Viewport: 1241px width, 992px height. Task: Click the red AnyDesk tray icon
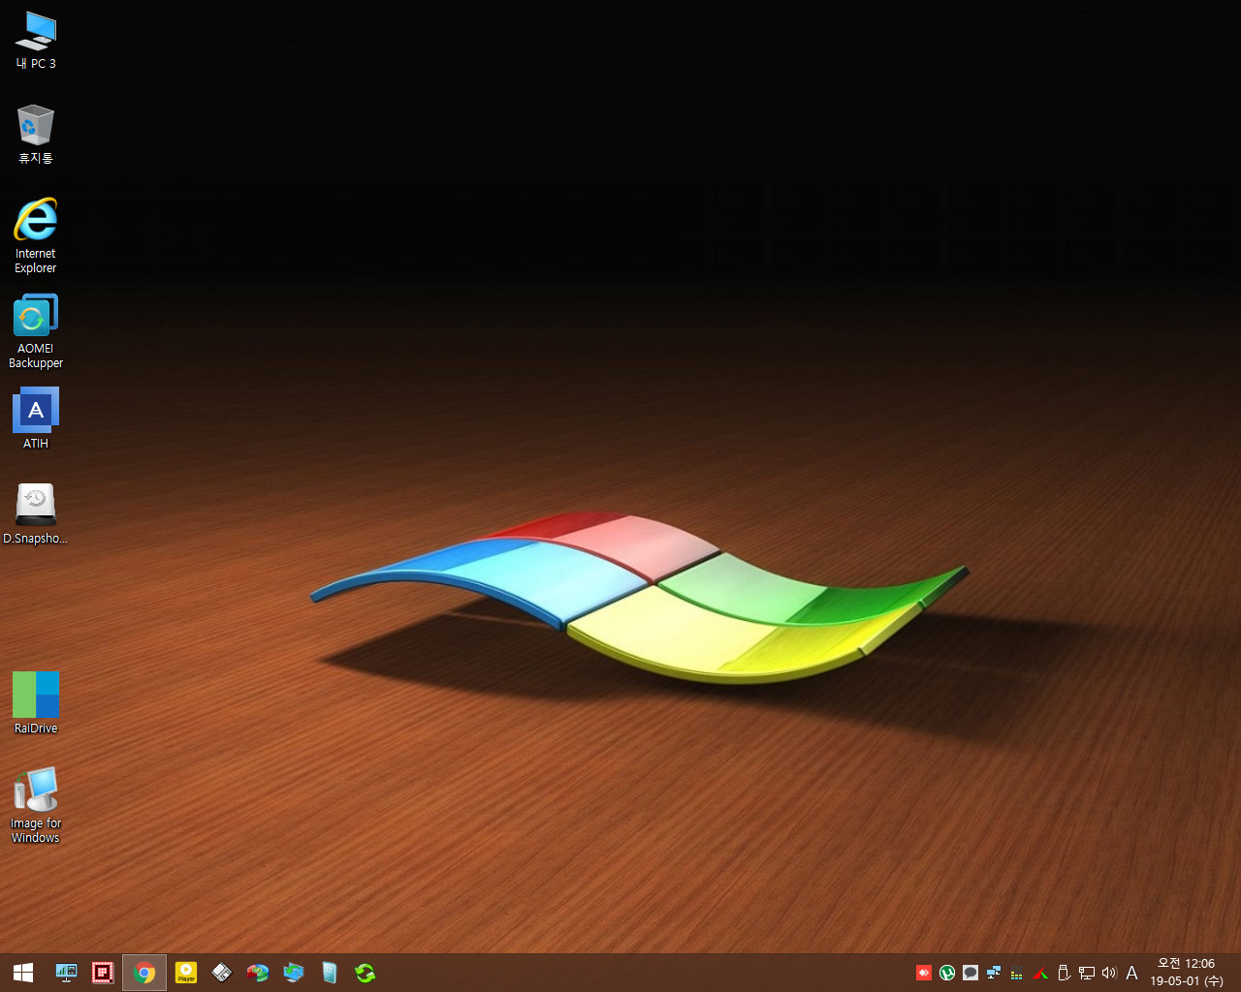coord(924,973)
